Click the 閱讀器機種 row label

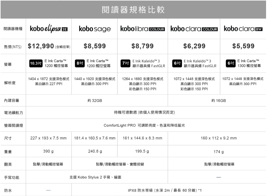tap(13, 29)
